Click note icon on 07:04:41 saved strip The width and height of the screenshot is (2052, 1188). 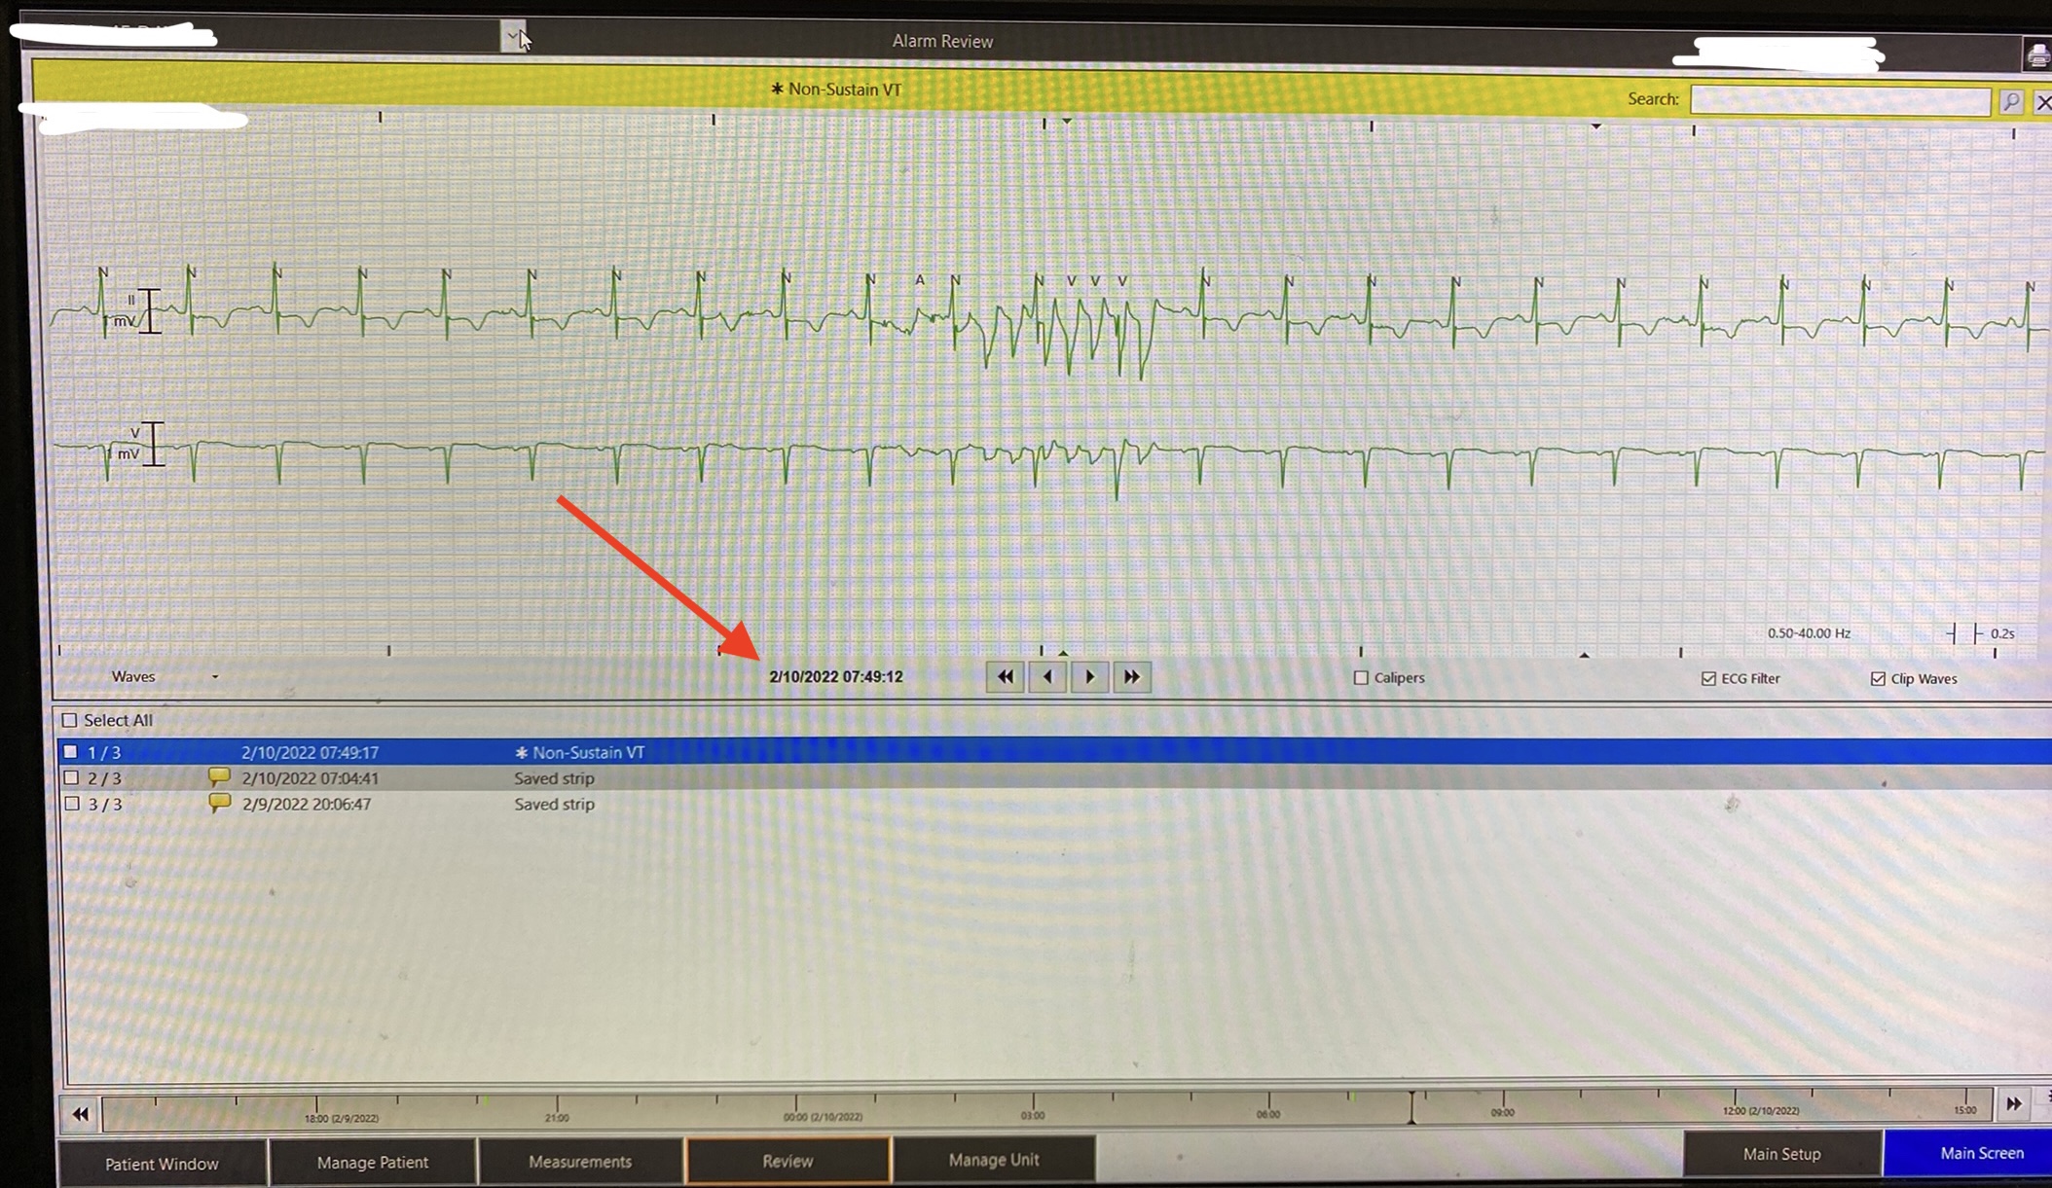pos(219,776)
